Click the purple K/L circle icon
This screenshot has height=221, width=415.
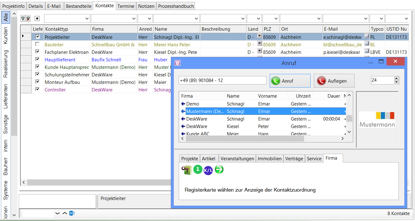coord(208,170)
